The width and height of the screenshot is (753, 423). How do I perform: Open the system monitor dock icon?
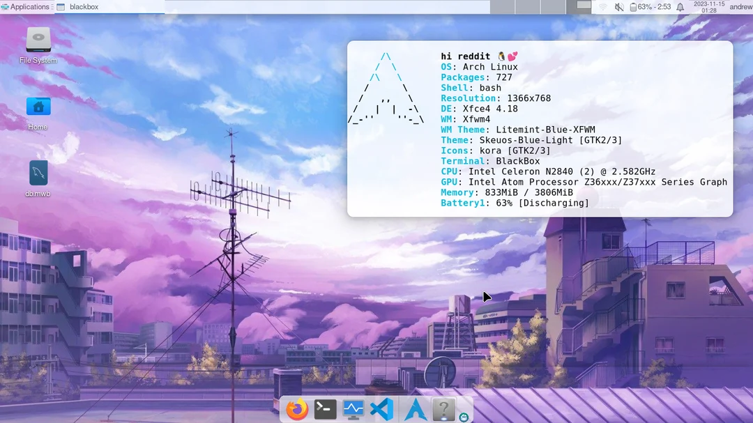(x=353, y=410)
